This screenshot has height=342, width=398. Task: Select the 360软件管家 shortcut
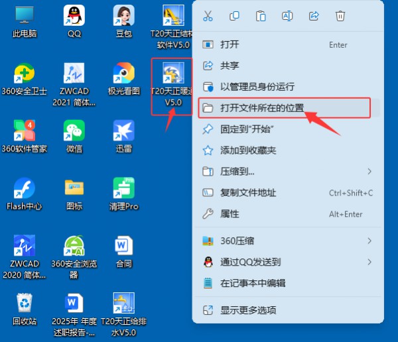tap(25, 137)
